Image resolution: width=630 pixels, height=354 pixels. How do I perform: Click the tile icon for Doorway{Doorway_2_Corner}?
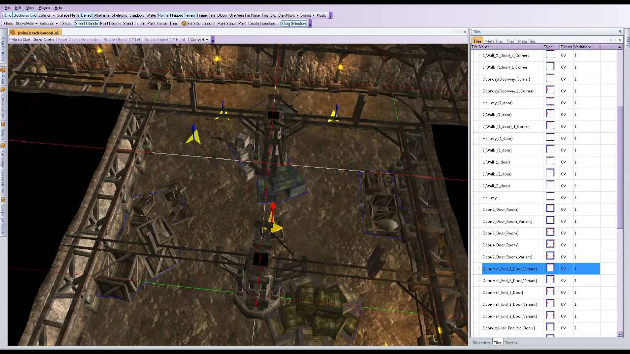(x=550, y=90)
